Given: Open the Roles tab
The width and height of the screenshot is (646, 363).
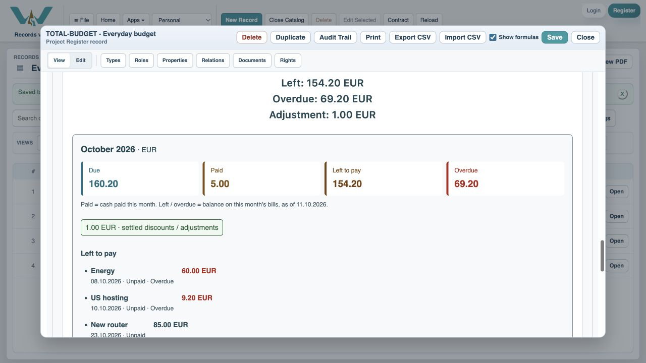Looking at the screenshot, I should 141,60.
